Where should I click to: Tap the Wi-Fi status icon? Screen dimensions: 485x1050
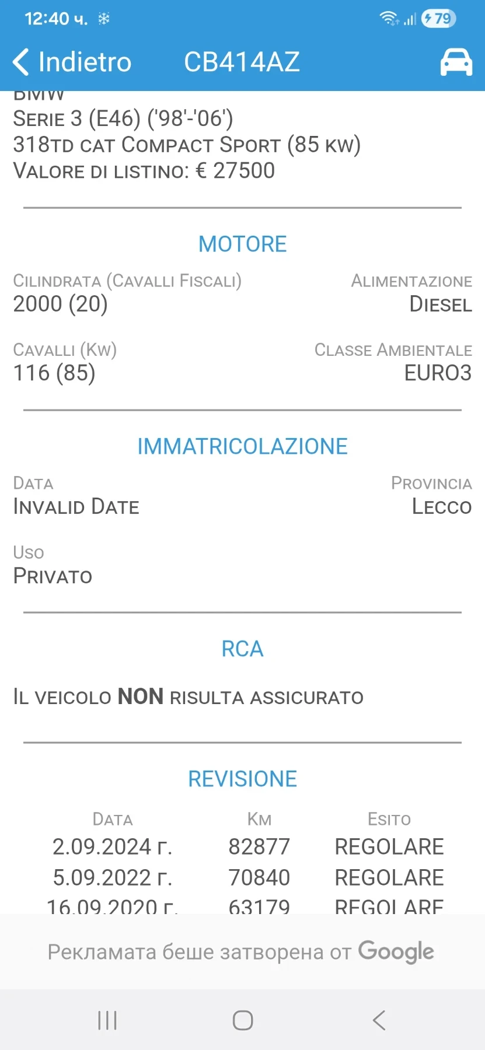389,19
